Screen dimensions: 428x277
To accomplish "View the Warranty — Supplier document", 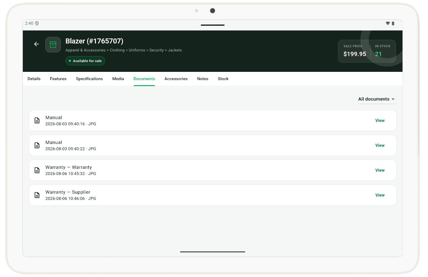I will (x=380, y=195).
